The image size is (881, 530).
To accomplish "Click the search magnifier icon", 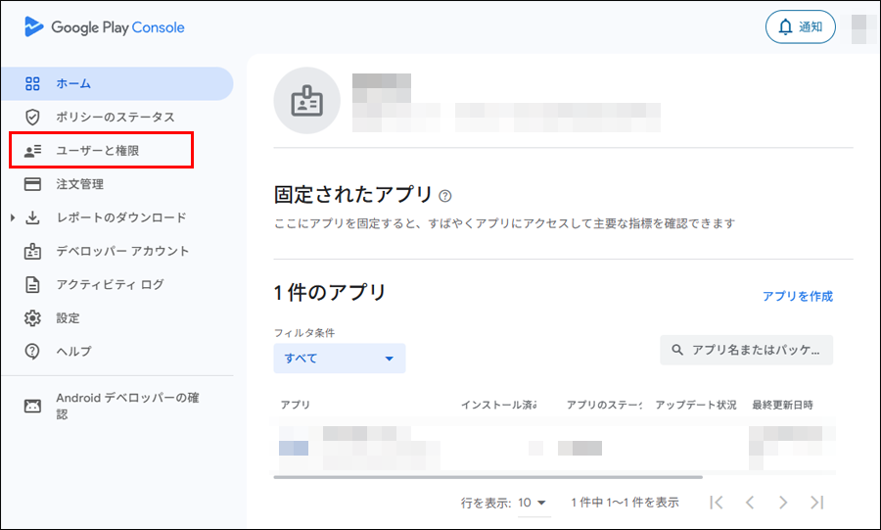I will (x=677, y=350).
